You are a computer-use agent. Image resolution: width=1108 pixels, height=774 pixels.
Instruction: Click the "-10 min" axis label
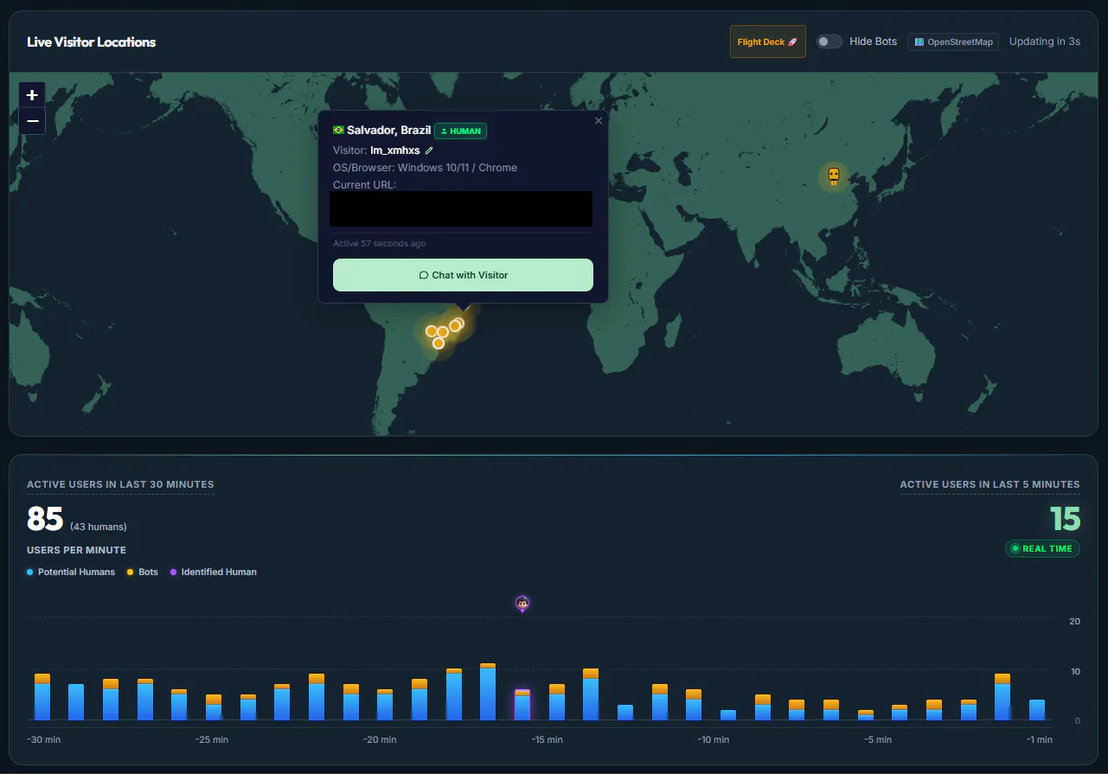[715, 739]
